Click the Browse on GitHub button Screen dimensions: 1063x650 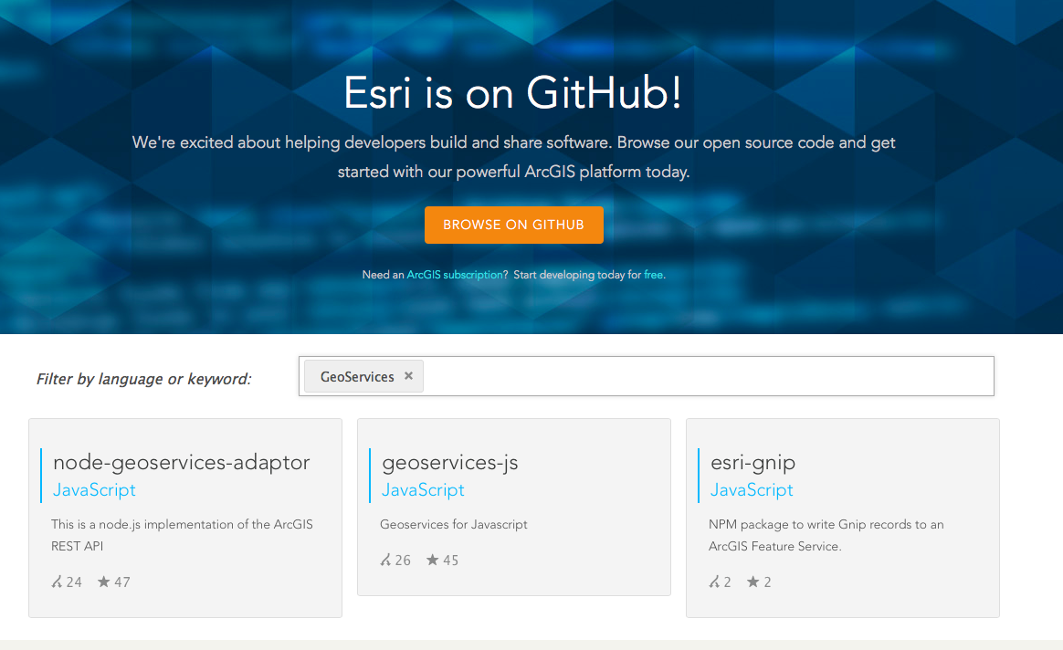point(514,225)
